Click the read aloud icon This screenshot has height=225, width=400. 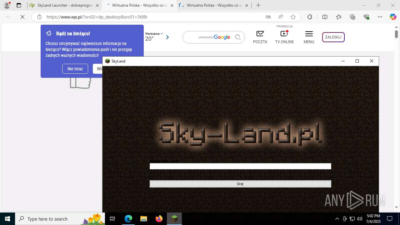[x=281, y=17]
